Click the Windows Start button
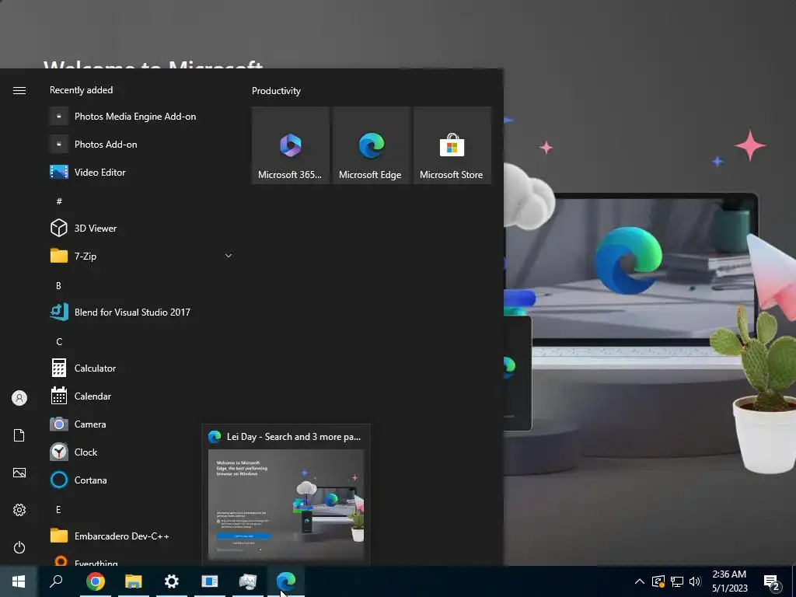Viewport: 796px width, 597px height. pos(19,581)
